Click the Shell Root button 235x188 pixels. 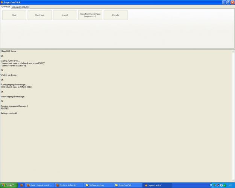click(x=39, y=15)
